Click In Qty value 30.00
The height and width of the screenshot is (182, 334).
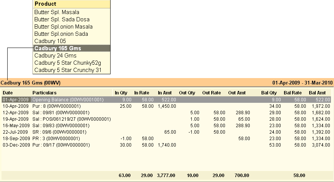126,145
